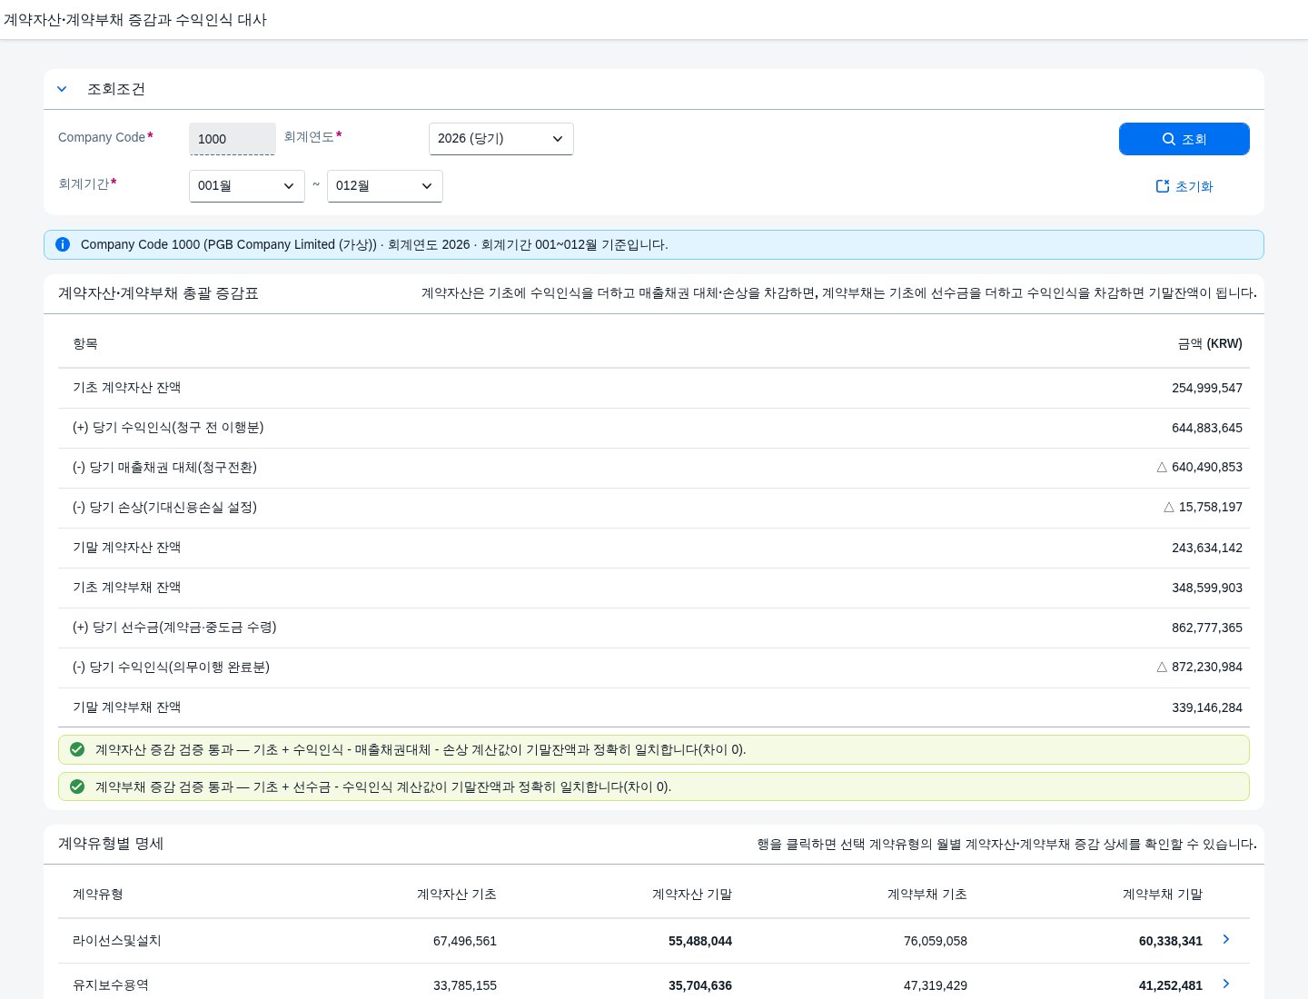Click the 기말 계약자산 잔액 row label
The image size is (1308, 999).
[x=127, y=548]
